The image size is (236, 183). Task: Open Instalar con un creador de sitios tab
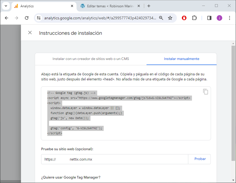pos(91,59)
